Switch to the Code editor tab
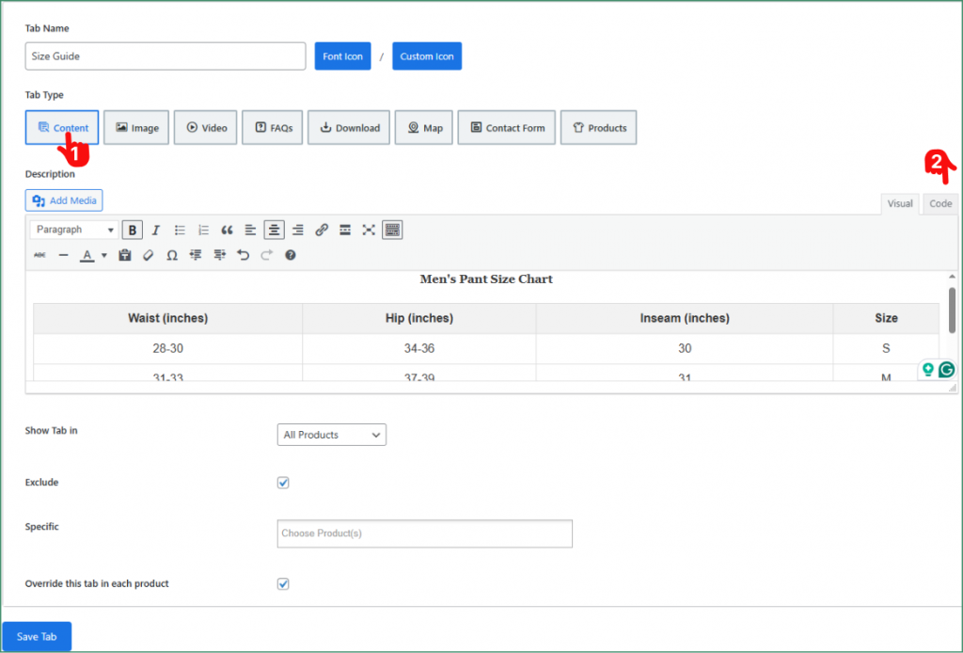This screenshot has height=653, width=963. click(940, 204)
